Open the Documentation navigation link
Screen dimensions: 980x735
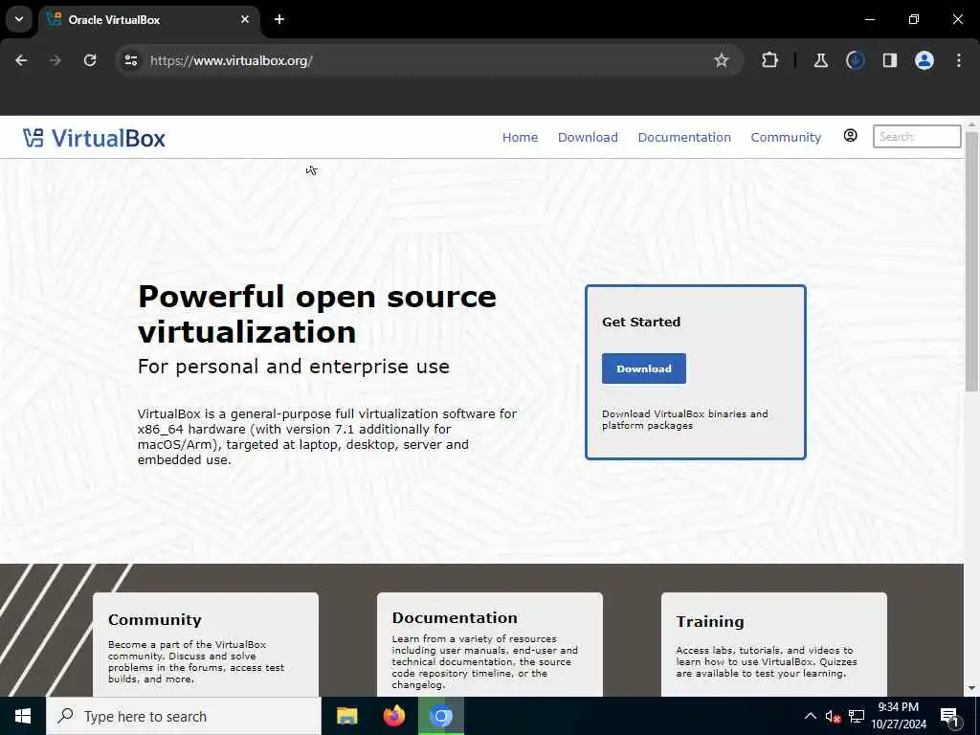[x=684, y=138]
